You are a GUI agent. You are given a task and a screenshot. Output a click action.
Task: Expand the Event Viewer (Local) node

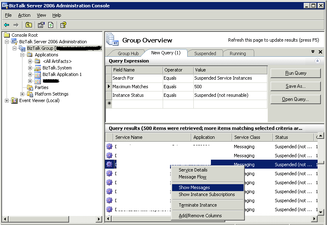tap(7, 100)
